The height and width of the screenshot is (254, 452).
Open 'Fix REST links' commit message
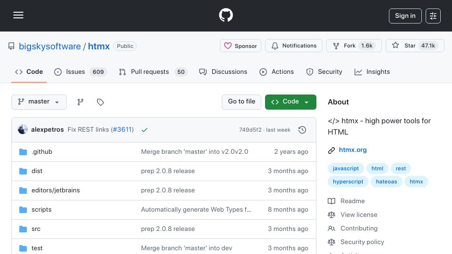pyautogui.click(x=88, y=130)
